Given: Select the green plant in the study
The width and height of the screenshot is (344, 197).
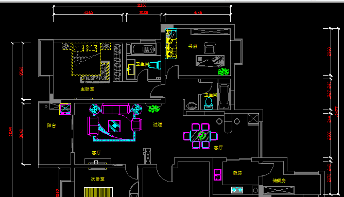Looking at the screenshot, I should coord(223,71).
